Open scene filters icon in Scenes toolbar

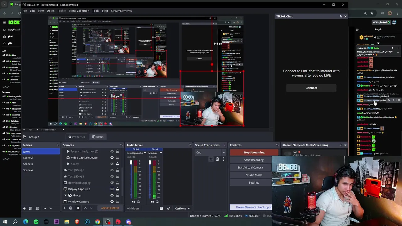coord(37,208)
